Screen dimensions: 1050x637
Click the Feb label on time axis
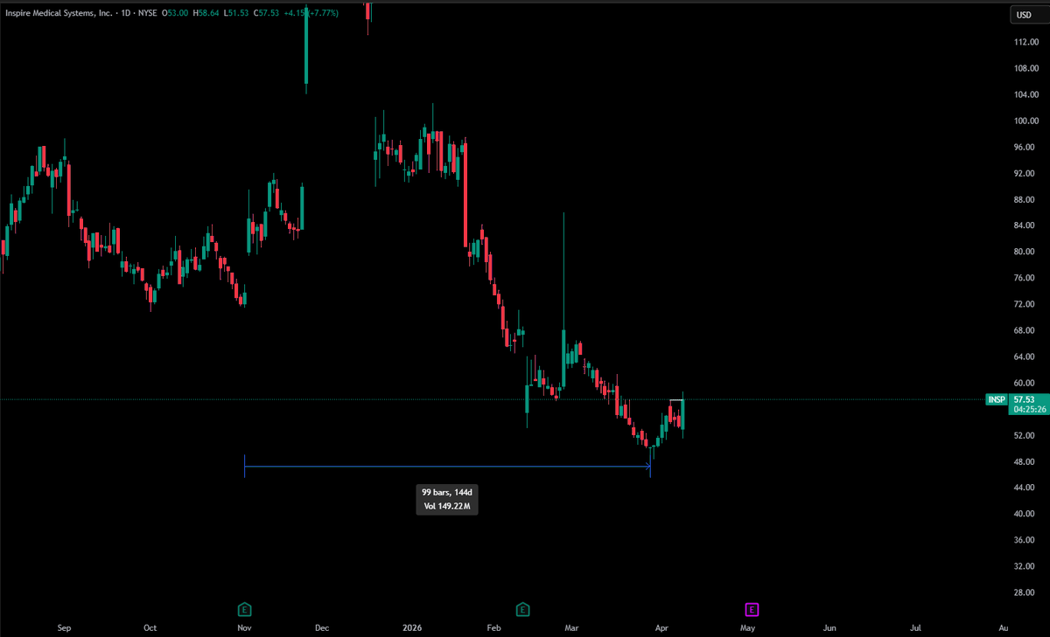494,627
